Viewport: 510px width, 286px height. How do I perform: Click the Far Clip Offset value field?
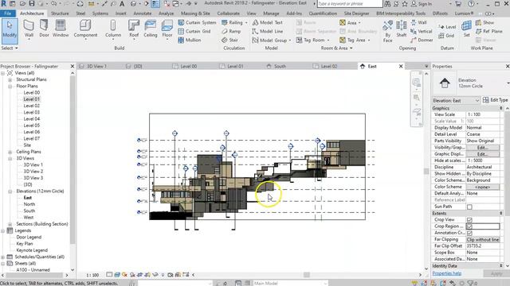coord(483,245)
